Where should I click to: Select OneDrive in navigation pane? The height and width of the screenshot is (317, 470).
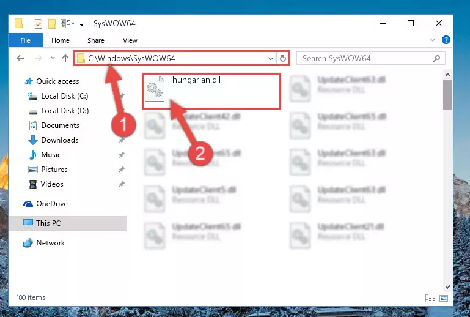[52, 204]
